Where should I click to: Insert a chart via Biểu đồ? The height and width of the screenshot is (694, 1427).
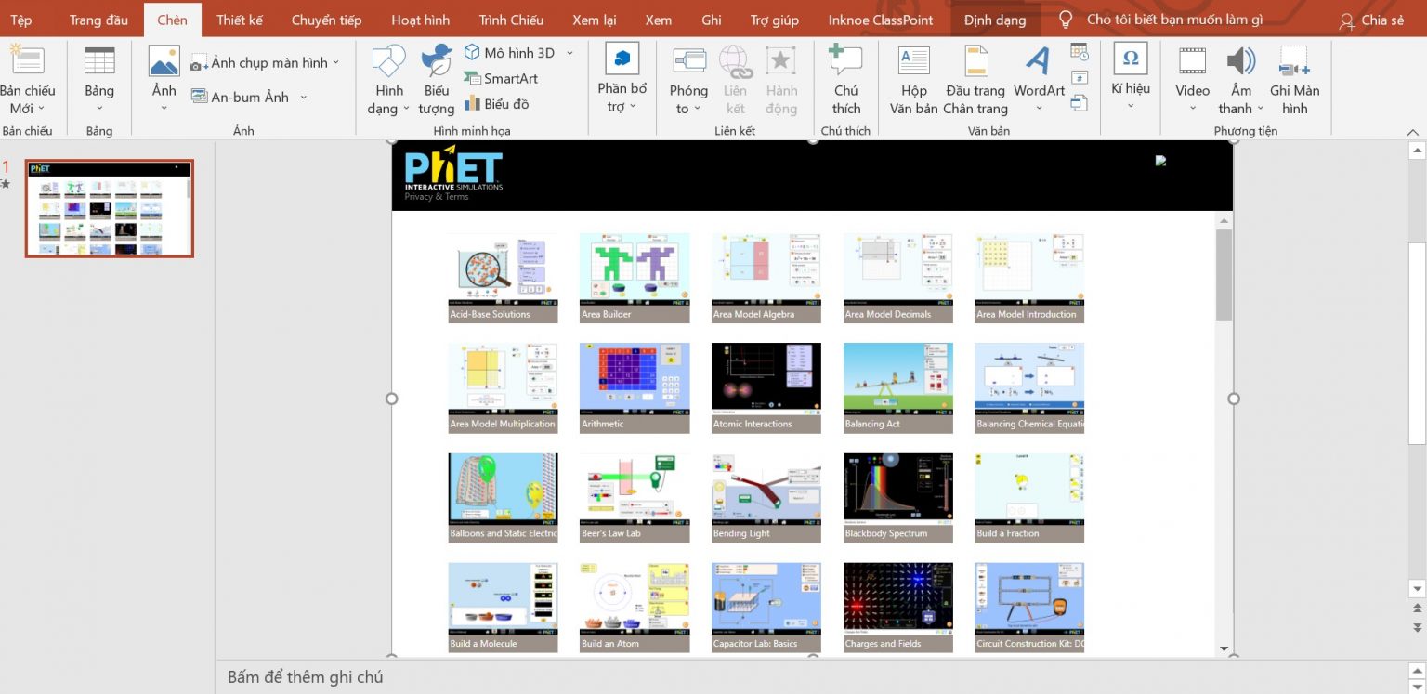(x=497, y=104)
